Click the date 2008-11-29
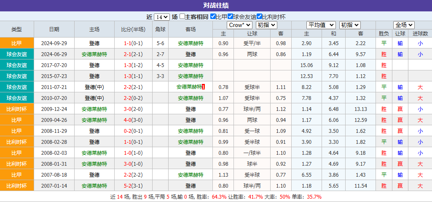This screenshot has height=202, width=432. coord(54,131)
